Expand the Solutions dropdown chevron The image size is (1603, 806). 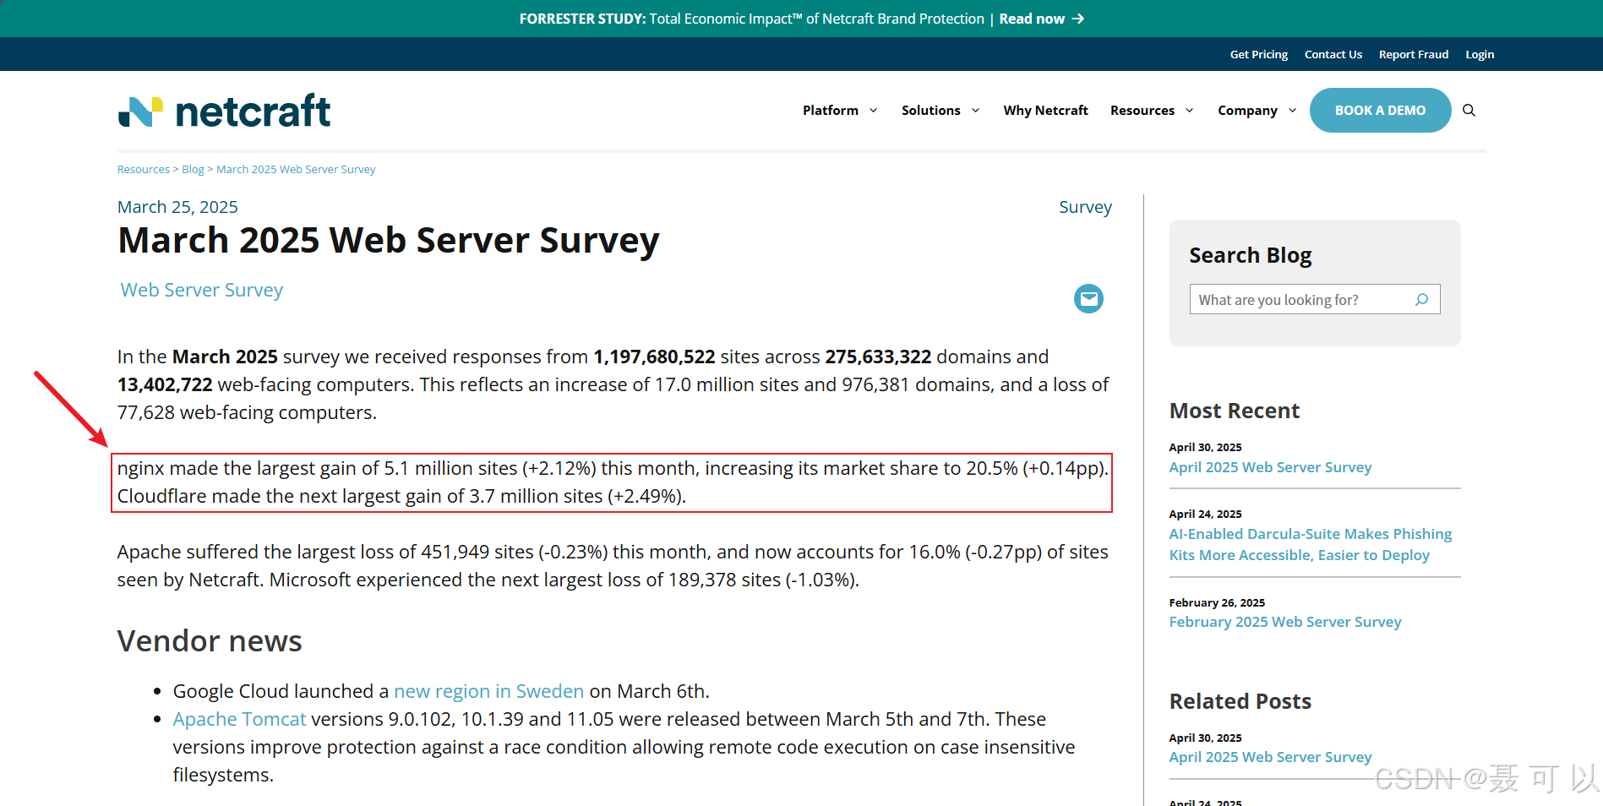click(976, 111)
